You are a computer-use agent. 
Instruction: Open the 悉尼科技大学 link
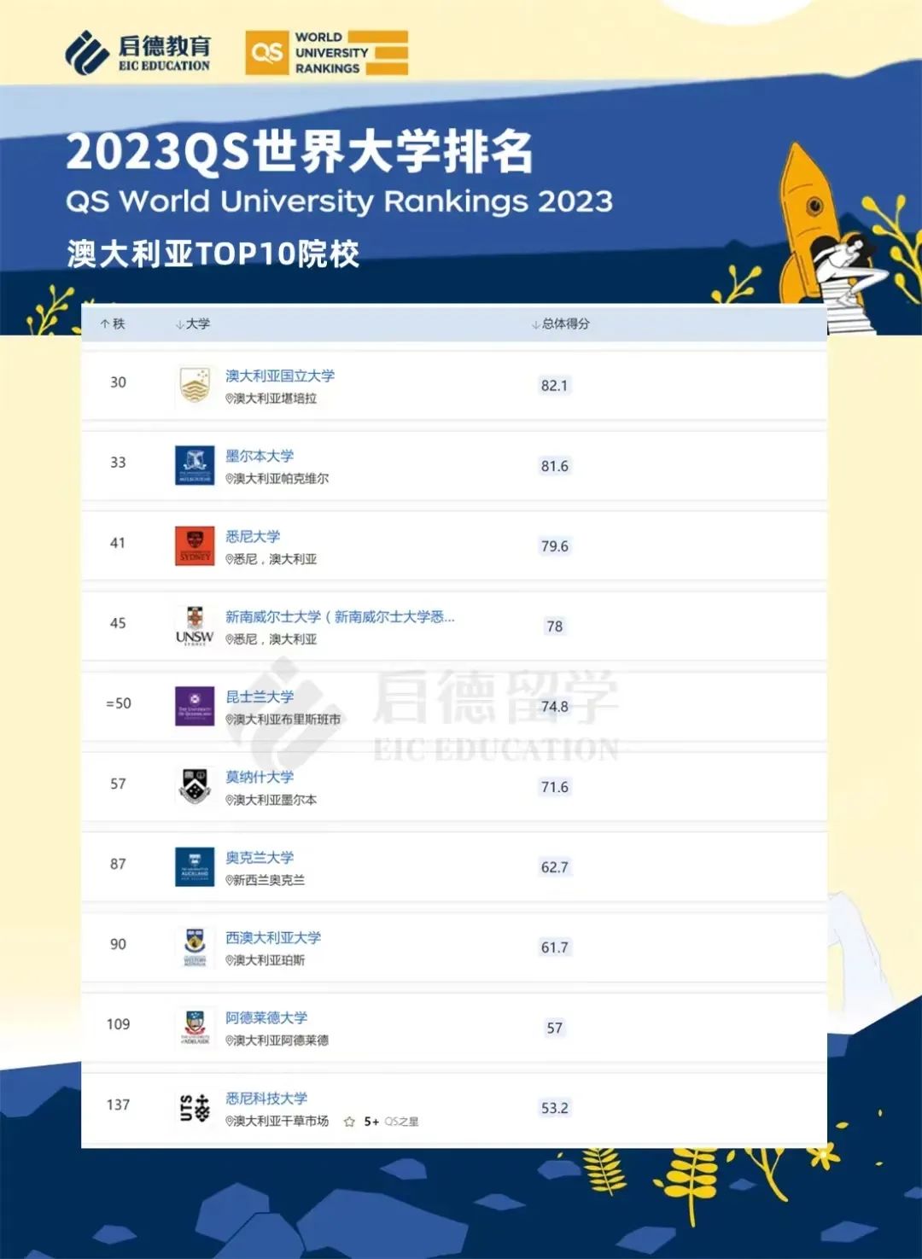pos(266,1098)
